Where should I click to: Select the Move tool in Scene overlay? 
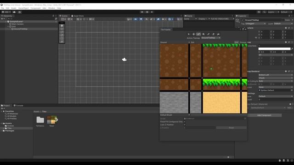(x=62, y=29)
